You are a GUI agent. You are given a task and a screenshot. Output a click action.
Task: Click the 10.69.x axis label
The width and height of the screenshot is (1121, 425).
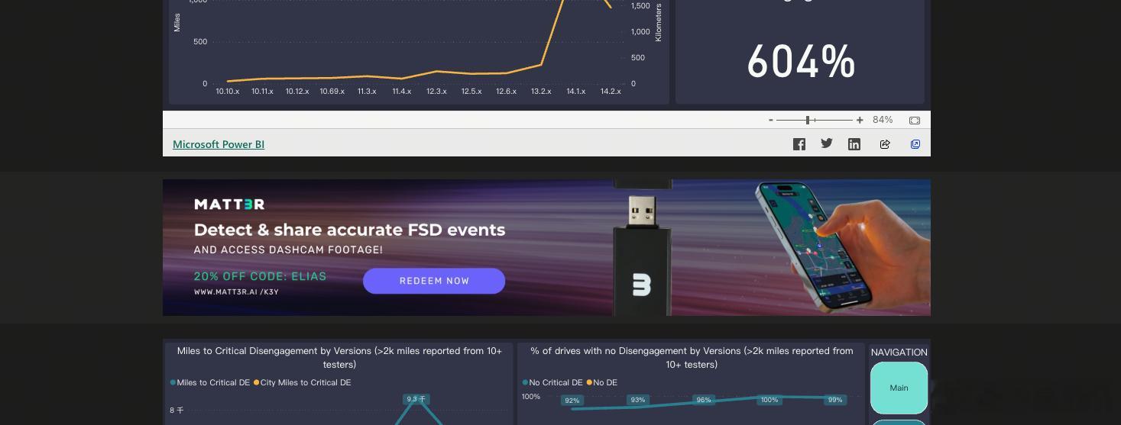click(332, 92)
